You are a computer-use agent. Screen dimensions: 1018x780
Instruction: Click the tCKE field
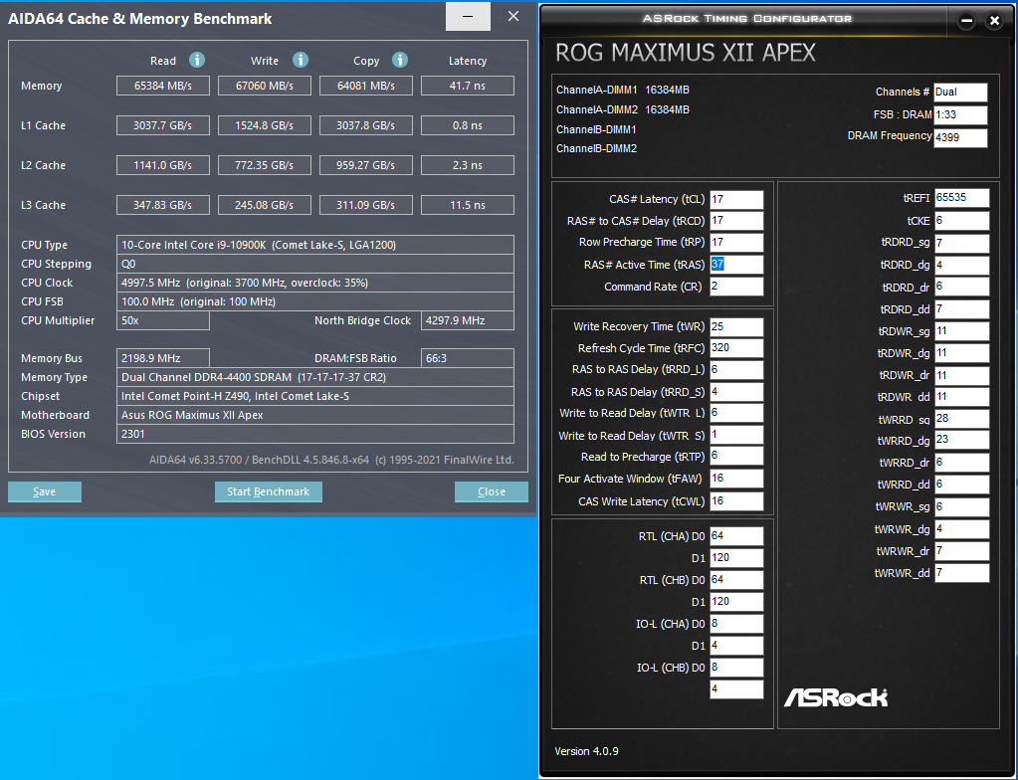point(961,221)
